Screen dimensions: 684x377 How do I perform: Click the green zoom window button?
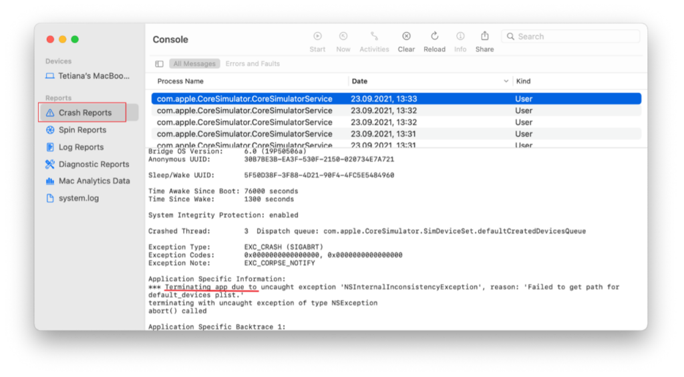tap(75, 39)
